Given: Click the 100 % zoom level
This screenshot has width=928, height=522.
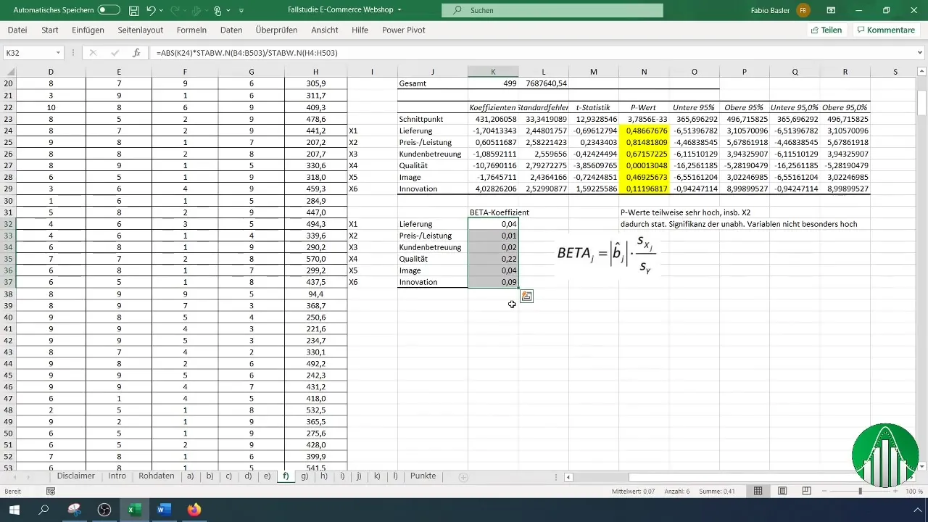Looking at the screenshot, I should (913, 492).
